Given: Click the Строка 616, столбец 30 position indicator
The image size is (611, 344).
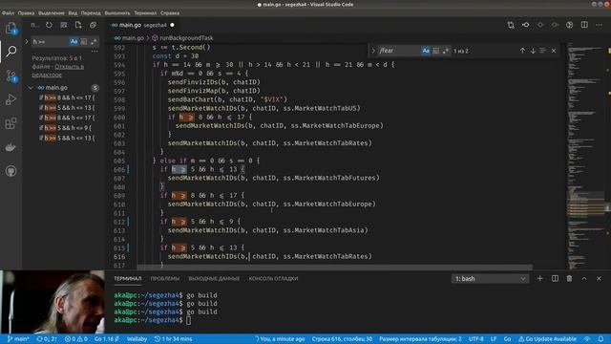Looking at the screenshot, I should click(x=342, y=339).
